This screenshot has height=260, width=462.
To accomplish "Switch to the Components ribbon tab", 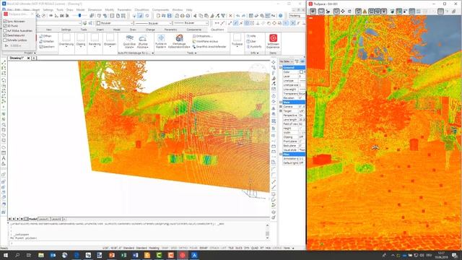I will [193, 30].
